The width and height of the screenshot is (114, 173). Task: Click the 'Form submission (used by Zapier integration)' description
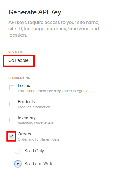point(55,91)
